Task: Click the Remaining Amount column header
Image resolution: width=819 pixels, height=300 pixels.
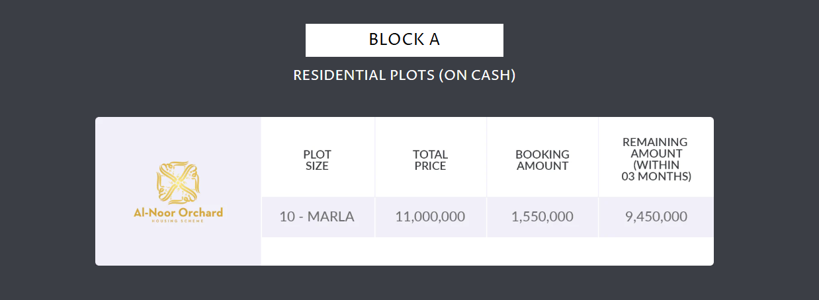Action: click(655, 147)
